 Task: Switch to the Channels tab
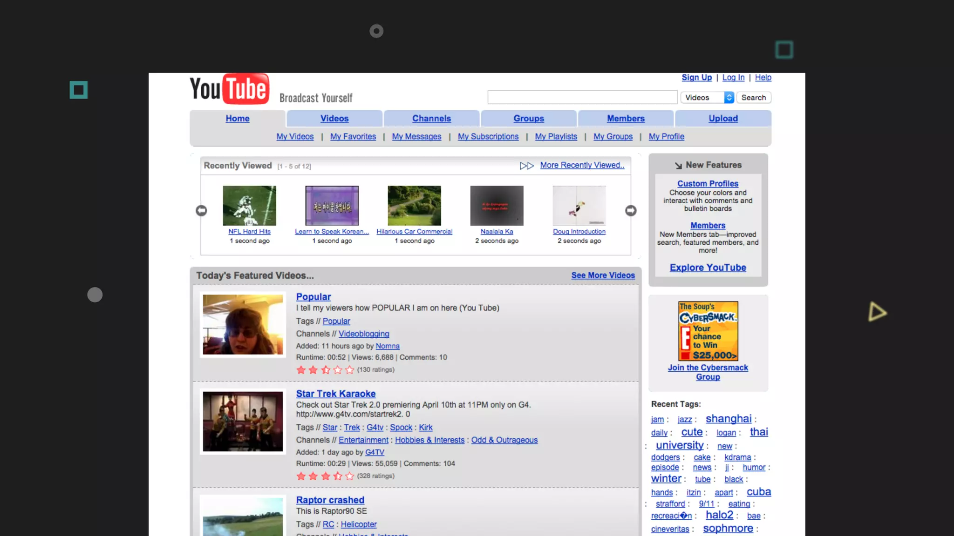431,119
